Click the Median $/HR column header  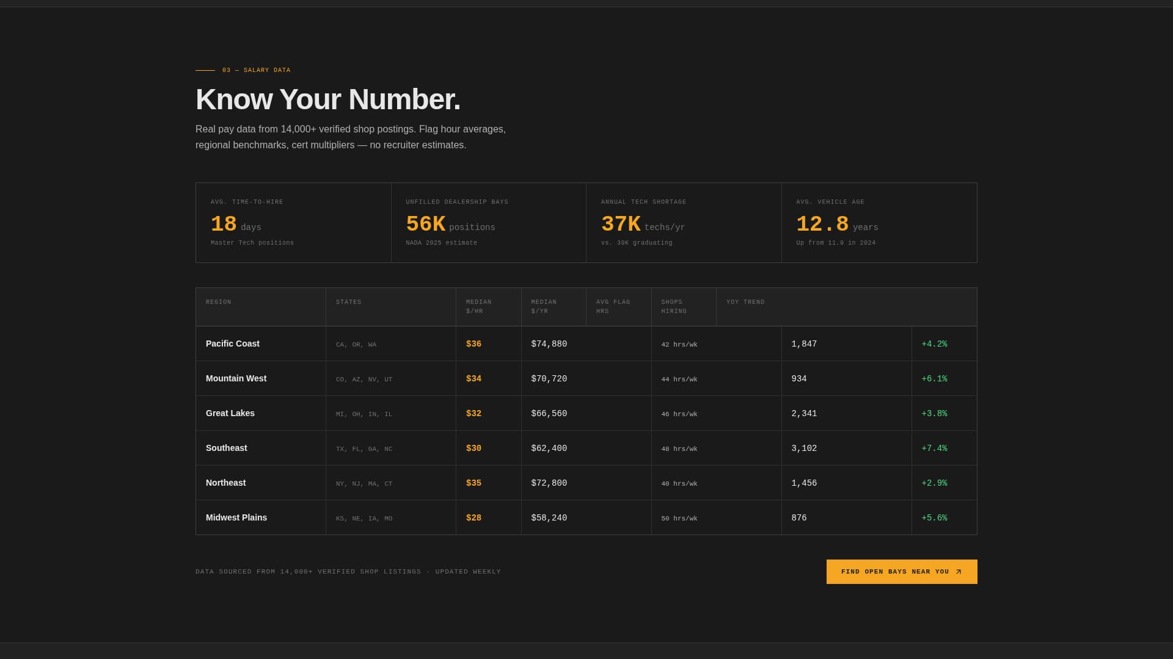[489, 307]
